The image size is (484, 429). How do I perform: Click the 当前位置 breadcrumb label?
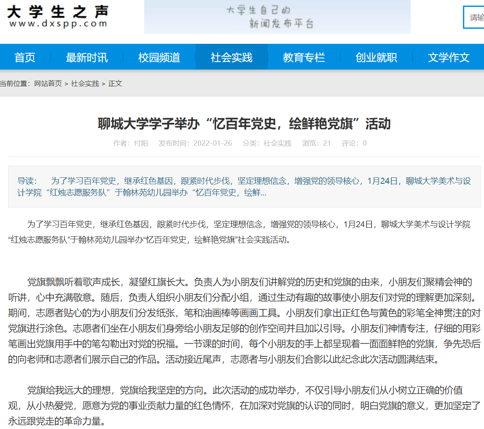[x=15, y=84]
